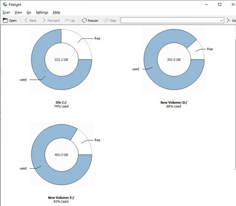
Task: Click the 74% Used text
Action: pos(61,106)
